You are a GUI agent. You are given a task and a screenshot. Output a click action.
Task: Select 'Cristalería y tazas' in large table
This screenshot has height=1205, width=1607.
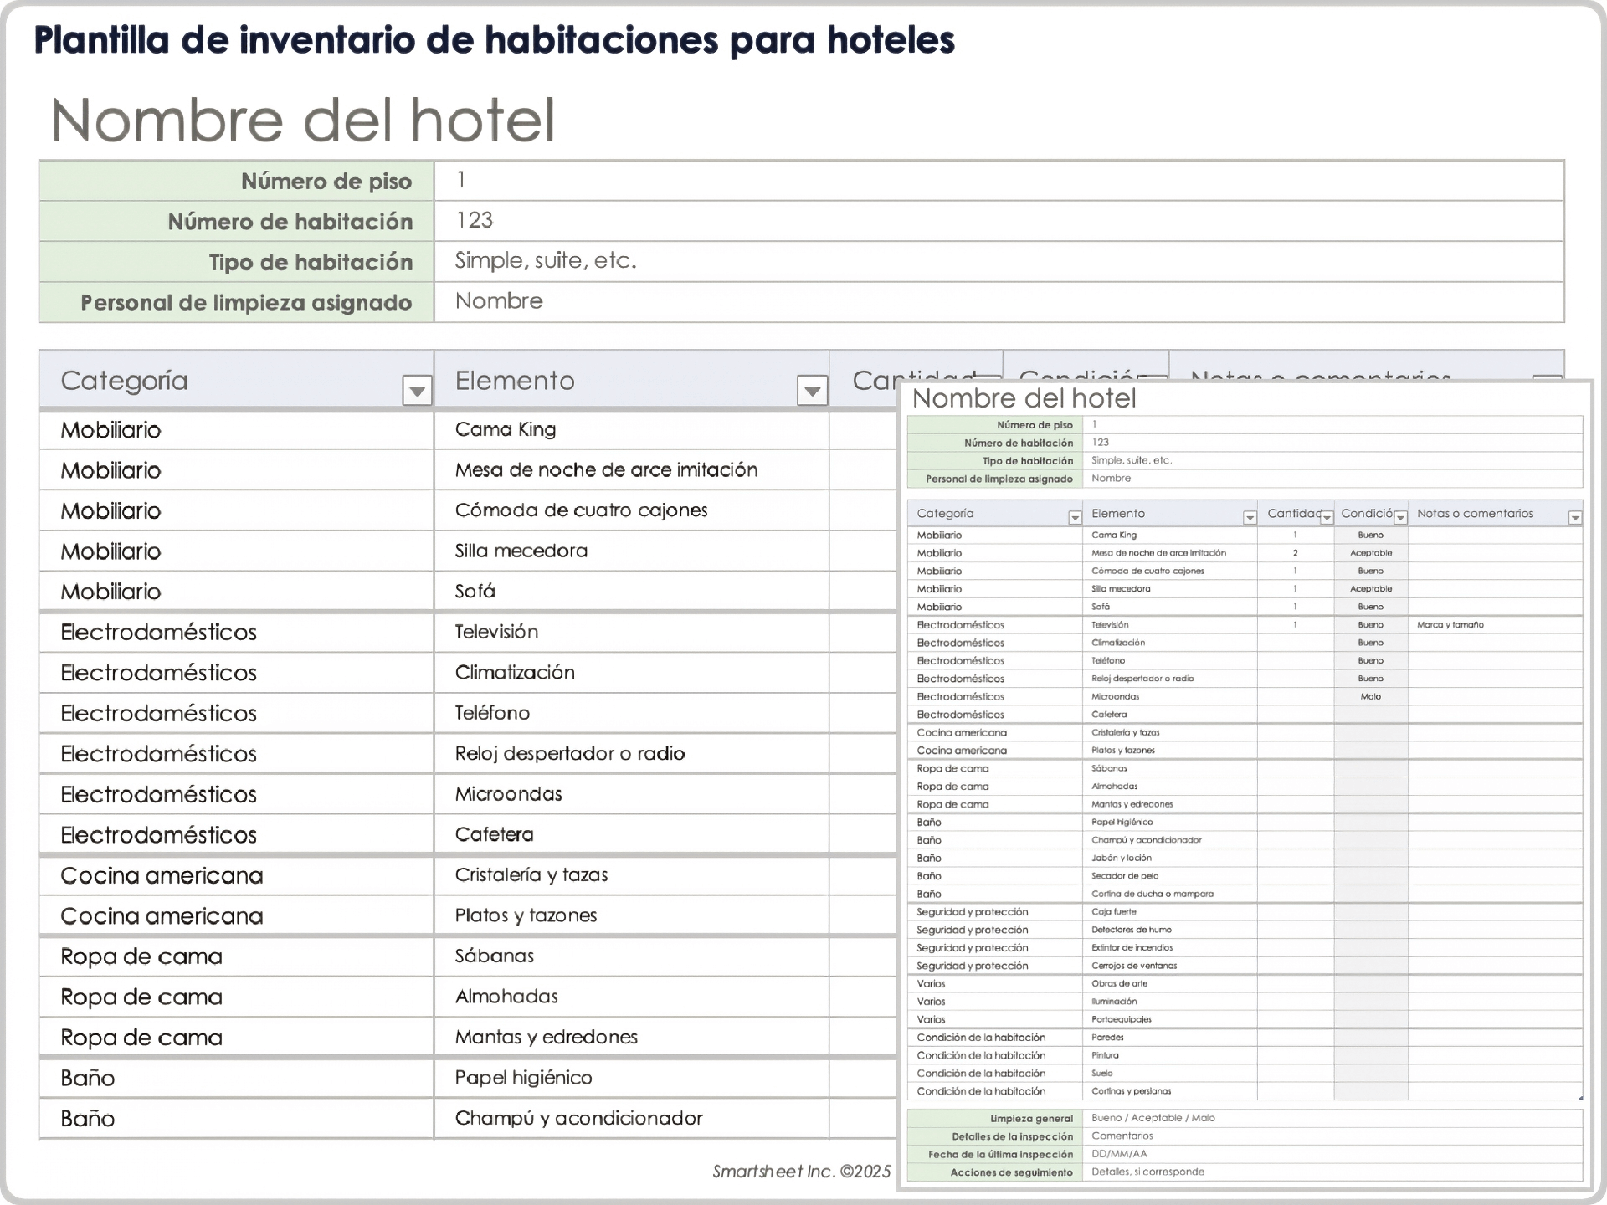point(631,875)
